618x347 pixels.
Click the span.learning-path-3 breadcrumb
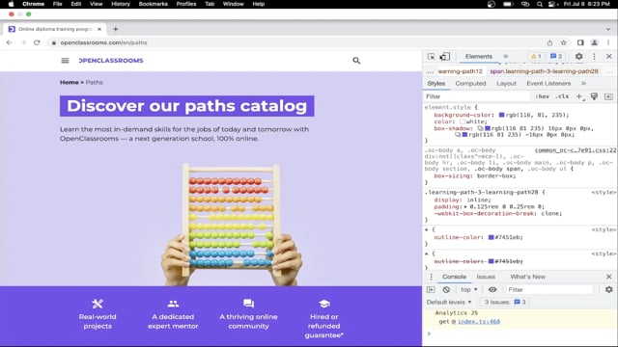click(x=544, y=71)
